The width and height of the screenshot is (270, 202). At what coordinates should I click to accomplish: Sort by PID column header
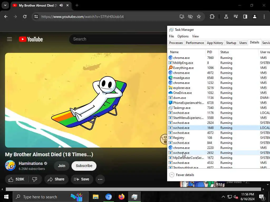point(212,52)
